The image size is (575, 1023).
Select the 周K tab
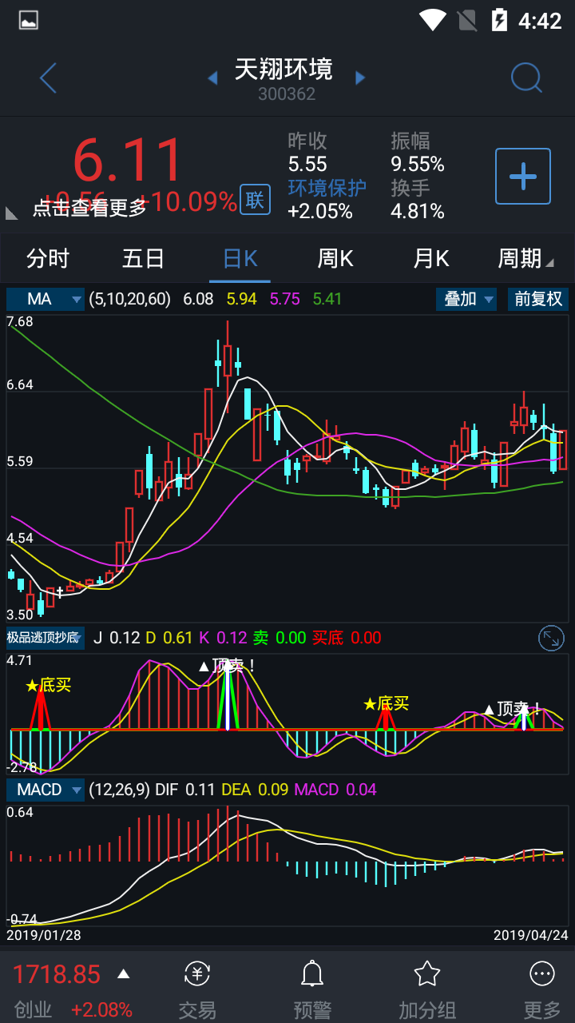(335, 258)
